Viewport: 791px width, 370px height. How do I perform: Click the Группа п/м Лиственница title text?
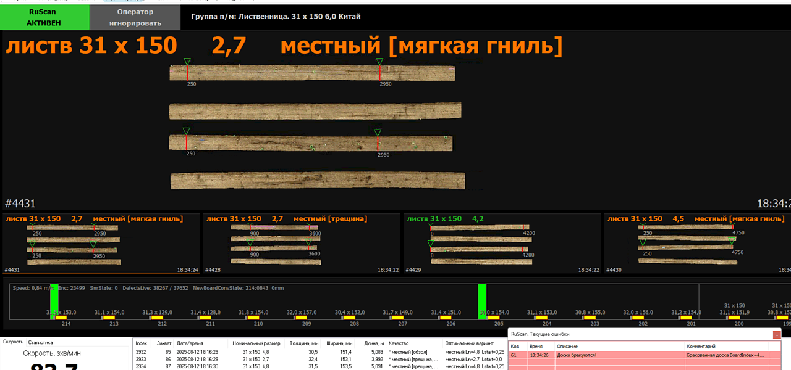click(276, 17)
